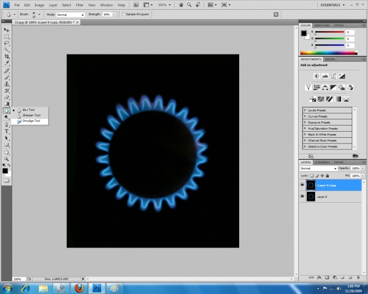The height and width of the screenshot is (294, 368).
Task: Select the Horizontal Type tool
Action: [6, 131]
